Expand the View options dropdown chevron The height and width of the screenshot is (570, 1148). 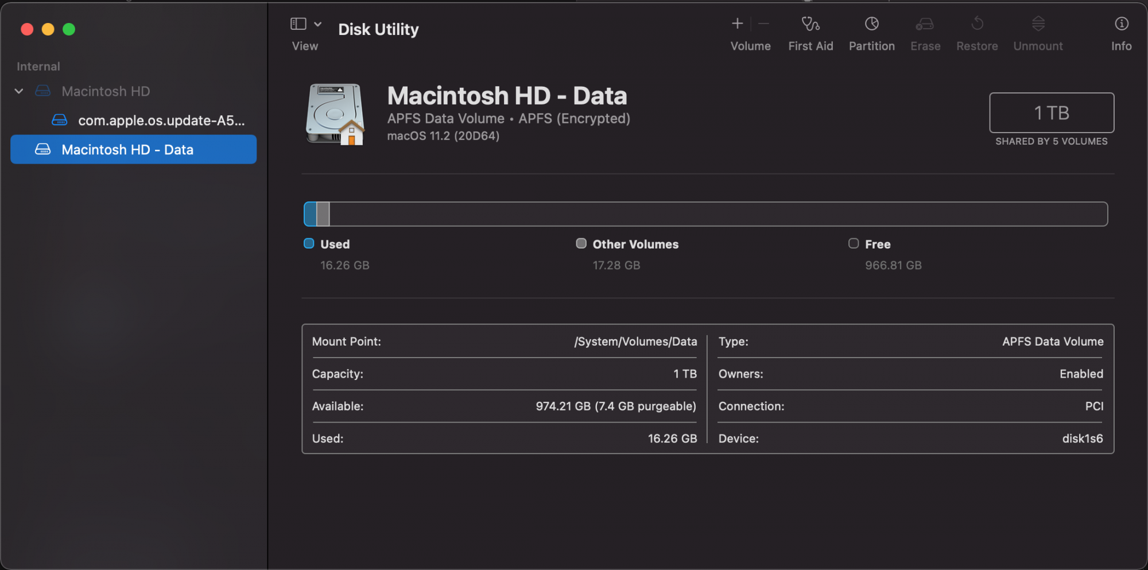click(317, 24)
